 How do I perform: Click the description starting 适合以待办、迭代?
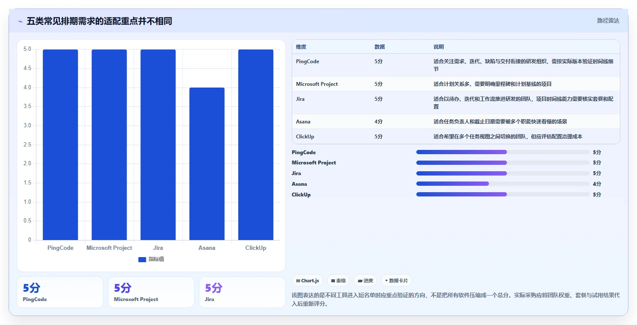[524, 102]
